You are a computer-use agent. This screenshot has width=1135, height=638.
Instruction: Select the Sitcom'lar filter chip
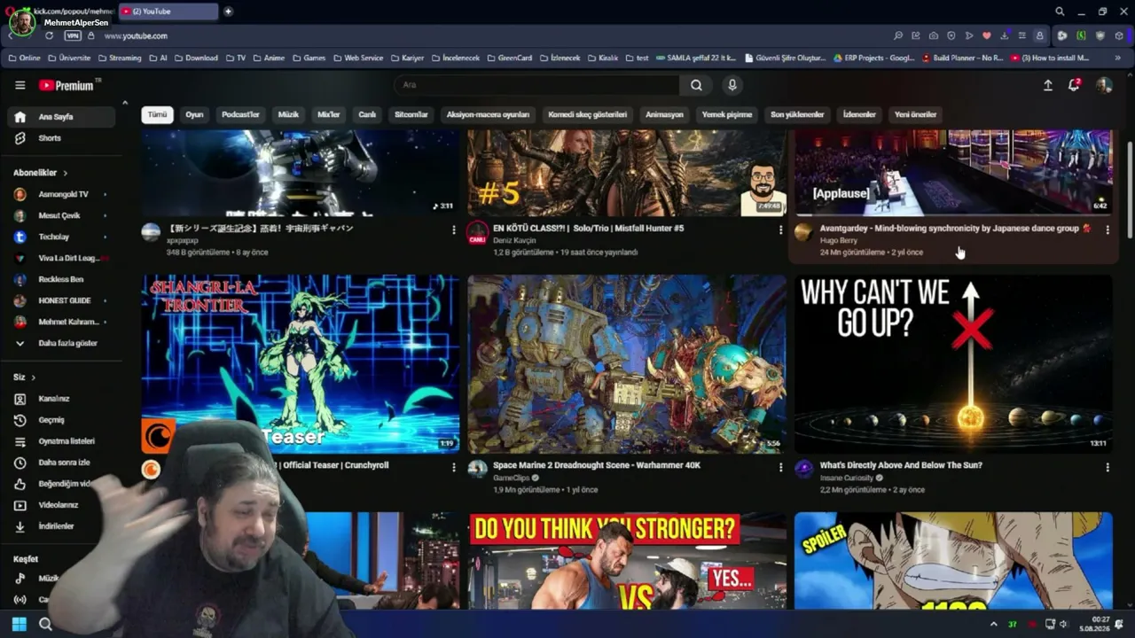pyautogui.click(x=411, y=114)
